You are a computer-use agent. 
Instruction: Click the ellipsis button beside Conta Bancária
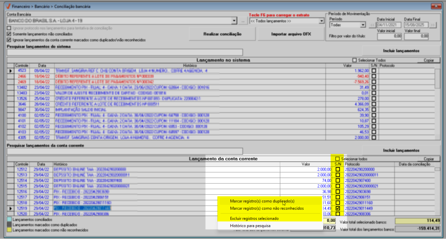pos(243,21)
